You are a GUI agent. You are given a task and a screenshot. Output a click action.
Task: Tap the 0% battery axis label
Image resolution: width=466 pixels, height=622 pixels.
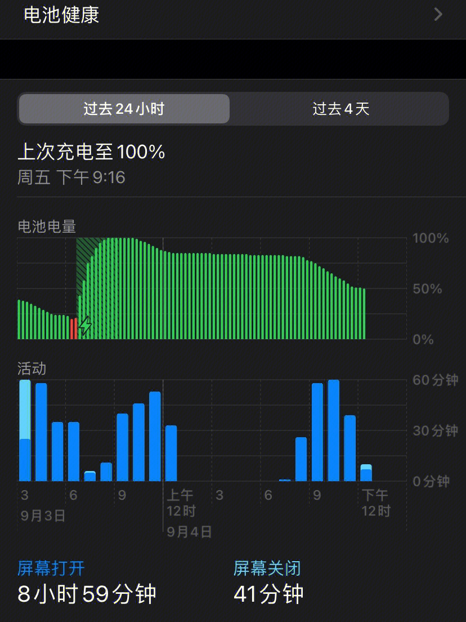423,340
